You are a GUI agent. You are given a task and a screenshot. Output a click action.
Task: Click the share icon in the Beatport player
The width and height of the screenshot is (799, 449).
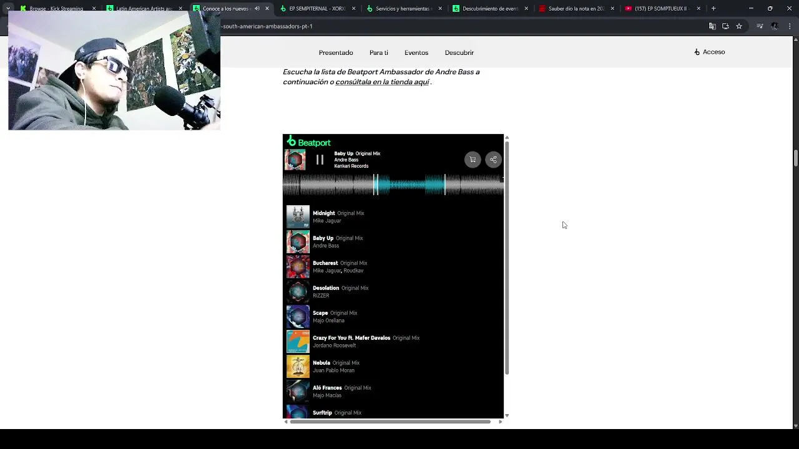[x=493, y=160]
